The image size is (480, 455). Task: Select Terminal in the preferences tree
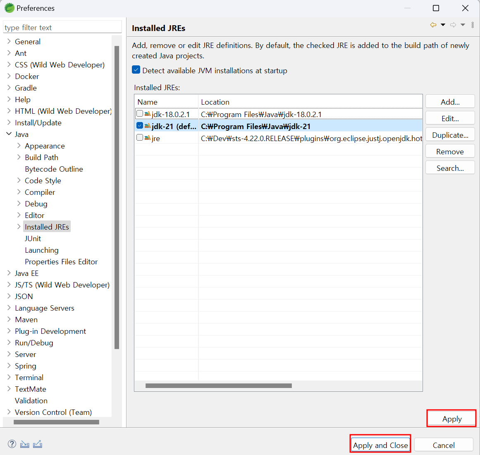tap(29, 377)
